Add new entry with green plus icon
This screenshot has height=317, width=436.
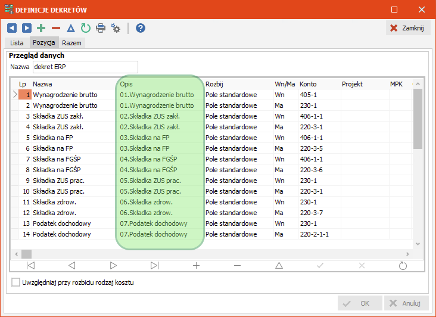click(x=41, y=28)
